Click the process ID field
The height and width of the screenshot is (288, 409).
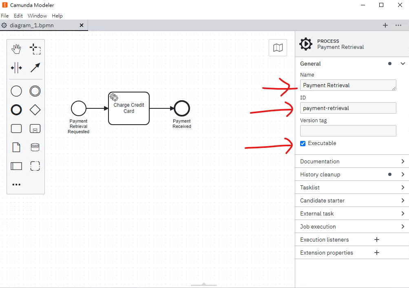348,108
